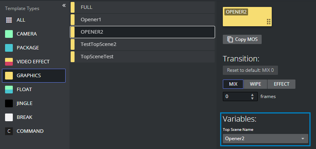Click the Copy MOS button
316x149 pixels.
point(242,39)
